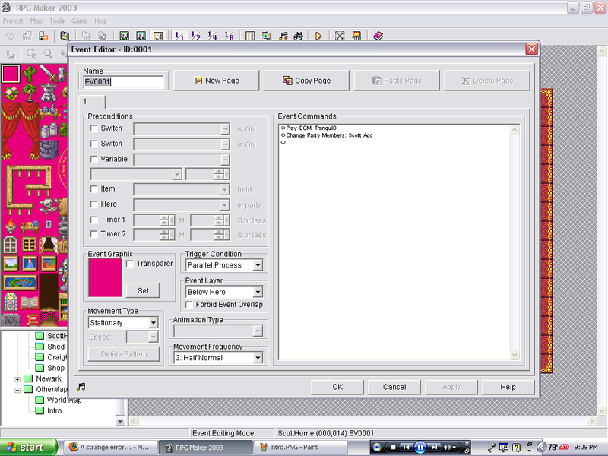Enable the second Switch precondition checkbox
The width and height of the screenshot is (608, 456).
click(93, 144)
